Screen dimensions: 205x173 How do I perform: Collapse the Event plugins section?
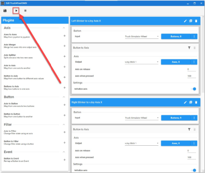64,152
